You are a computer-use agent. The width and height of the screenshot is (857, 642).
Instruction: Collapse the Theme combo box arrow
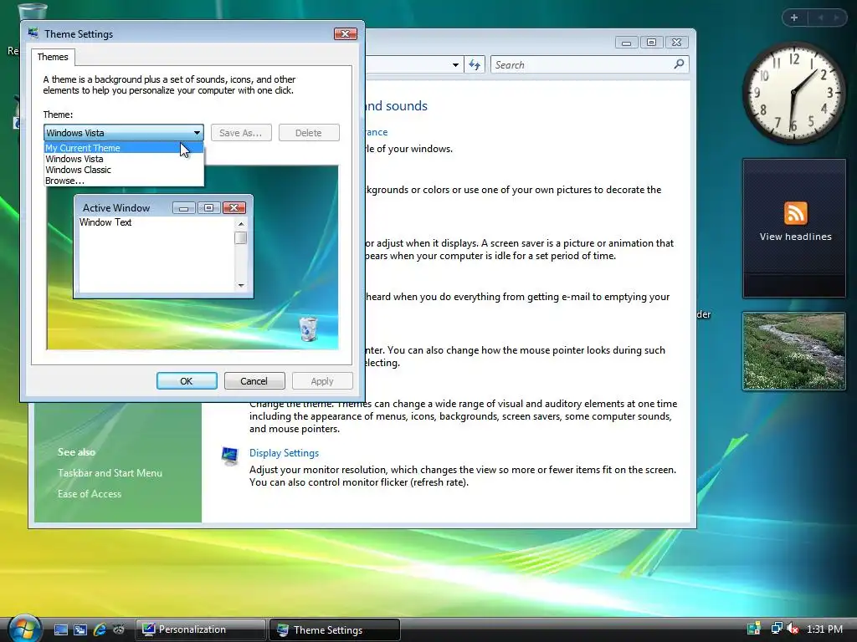tap(197, 133)
